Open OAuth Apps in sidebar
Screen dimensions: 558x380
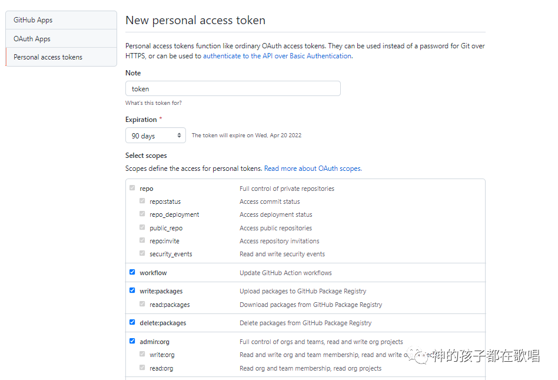coord(61,38)
